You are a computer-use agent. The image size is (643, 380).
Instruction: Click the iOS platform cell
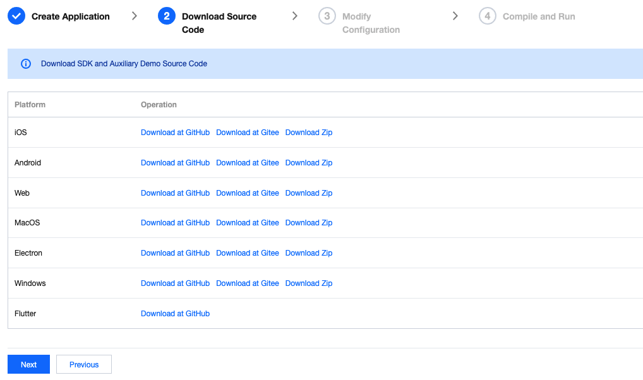20,133
